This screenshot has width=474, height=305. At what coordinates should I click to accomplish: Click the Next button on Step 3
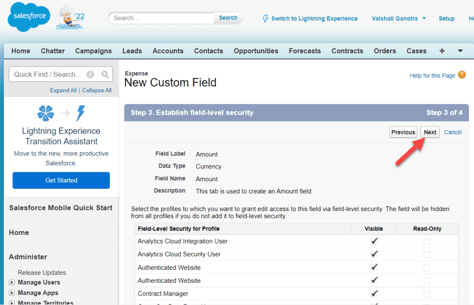tap(430, 132)
